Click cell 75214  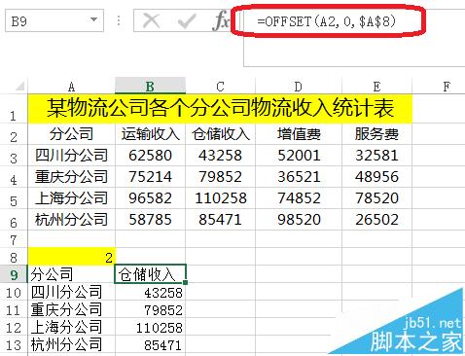[150, 177]
